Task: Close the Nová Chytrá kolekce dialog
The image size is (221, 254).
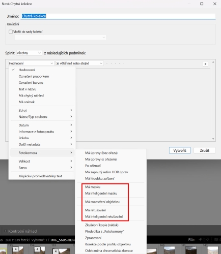Action: (x=215, y=4)
